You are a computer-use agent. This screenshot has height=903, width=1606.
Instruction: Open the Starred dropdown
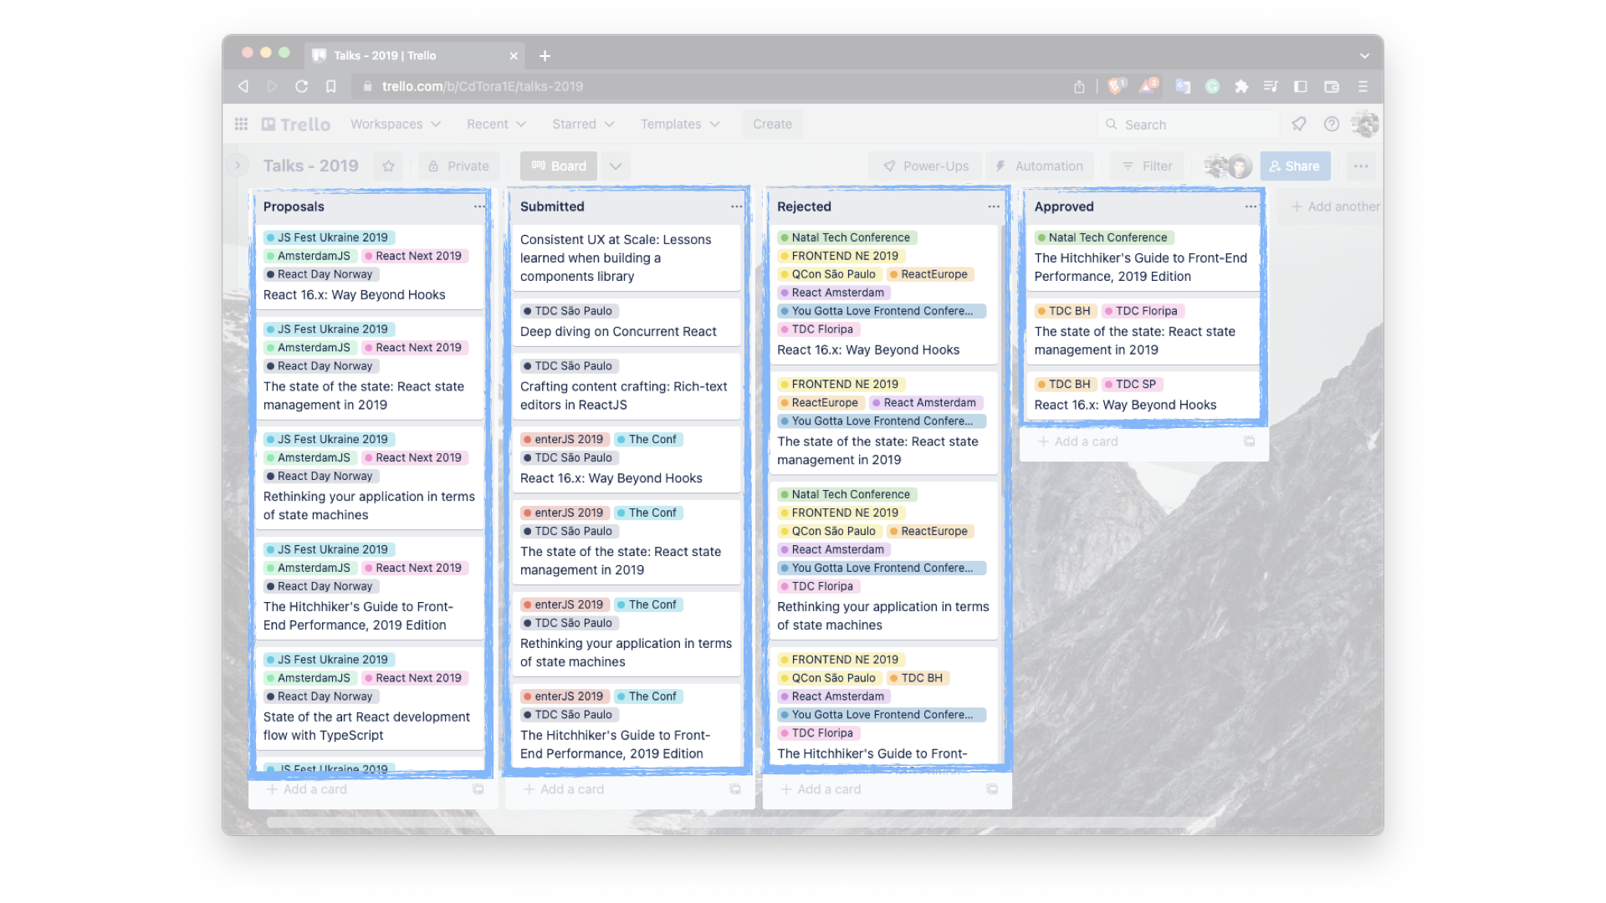[583, 125]
